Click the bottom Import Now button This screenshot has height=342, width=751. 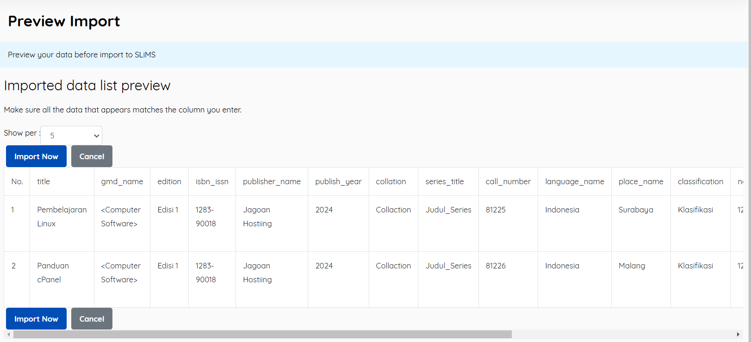[x=36, y=319]
